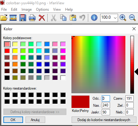
Task: Expand the 100.0 zoom dropdown
Action: pos(115,18)
